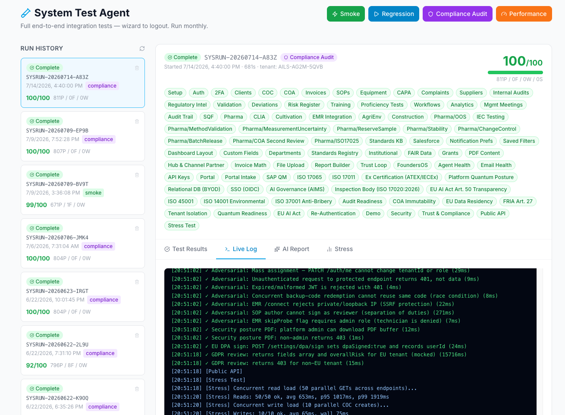This screenshot has height=415, width=565.
Task: Select the Pharma/ChangeControl chip
Action: [x=487, y=129]
